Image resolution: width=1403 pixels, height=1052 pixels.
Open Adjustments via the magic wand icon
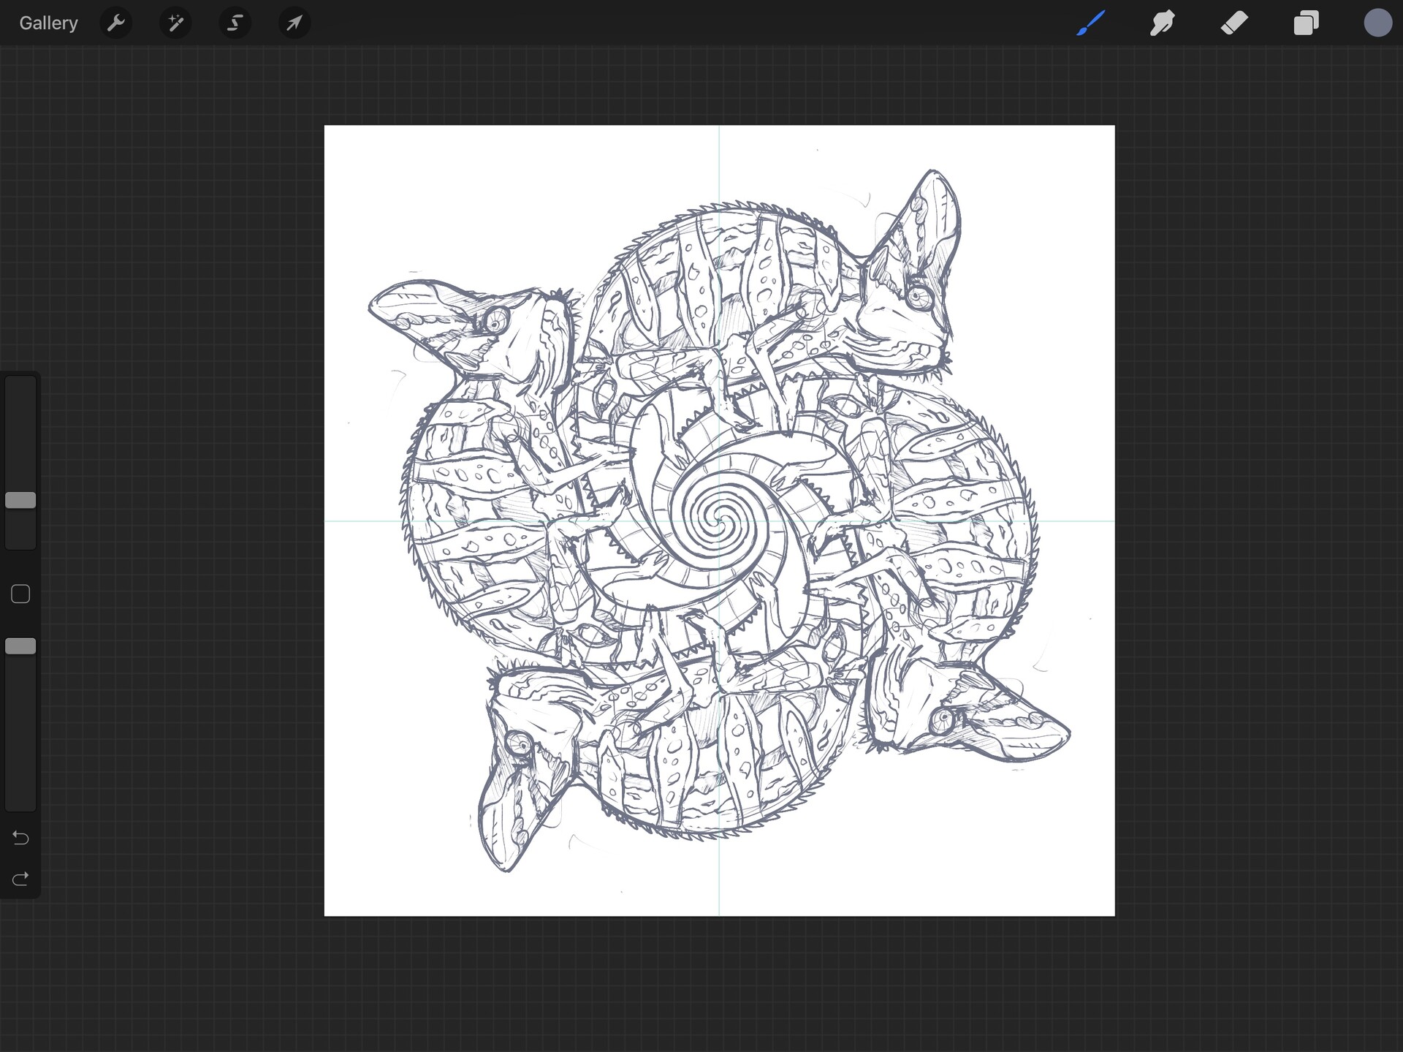click(175, 23)
